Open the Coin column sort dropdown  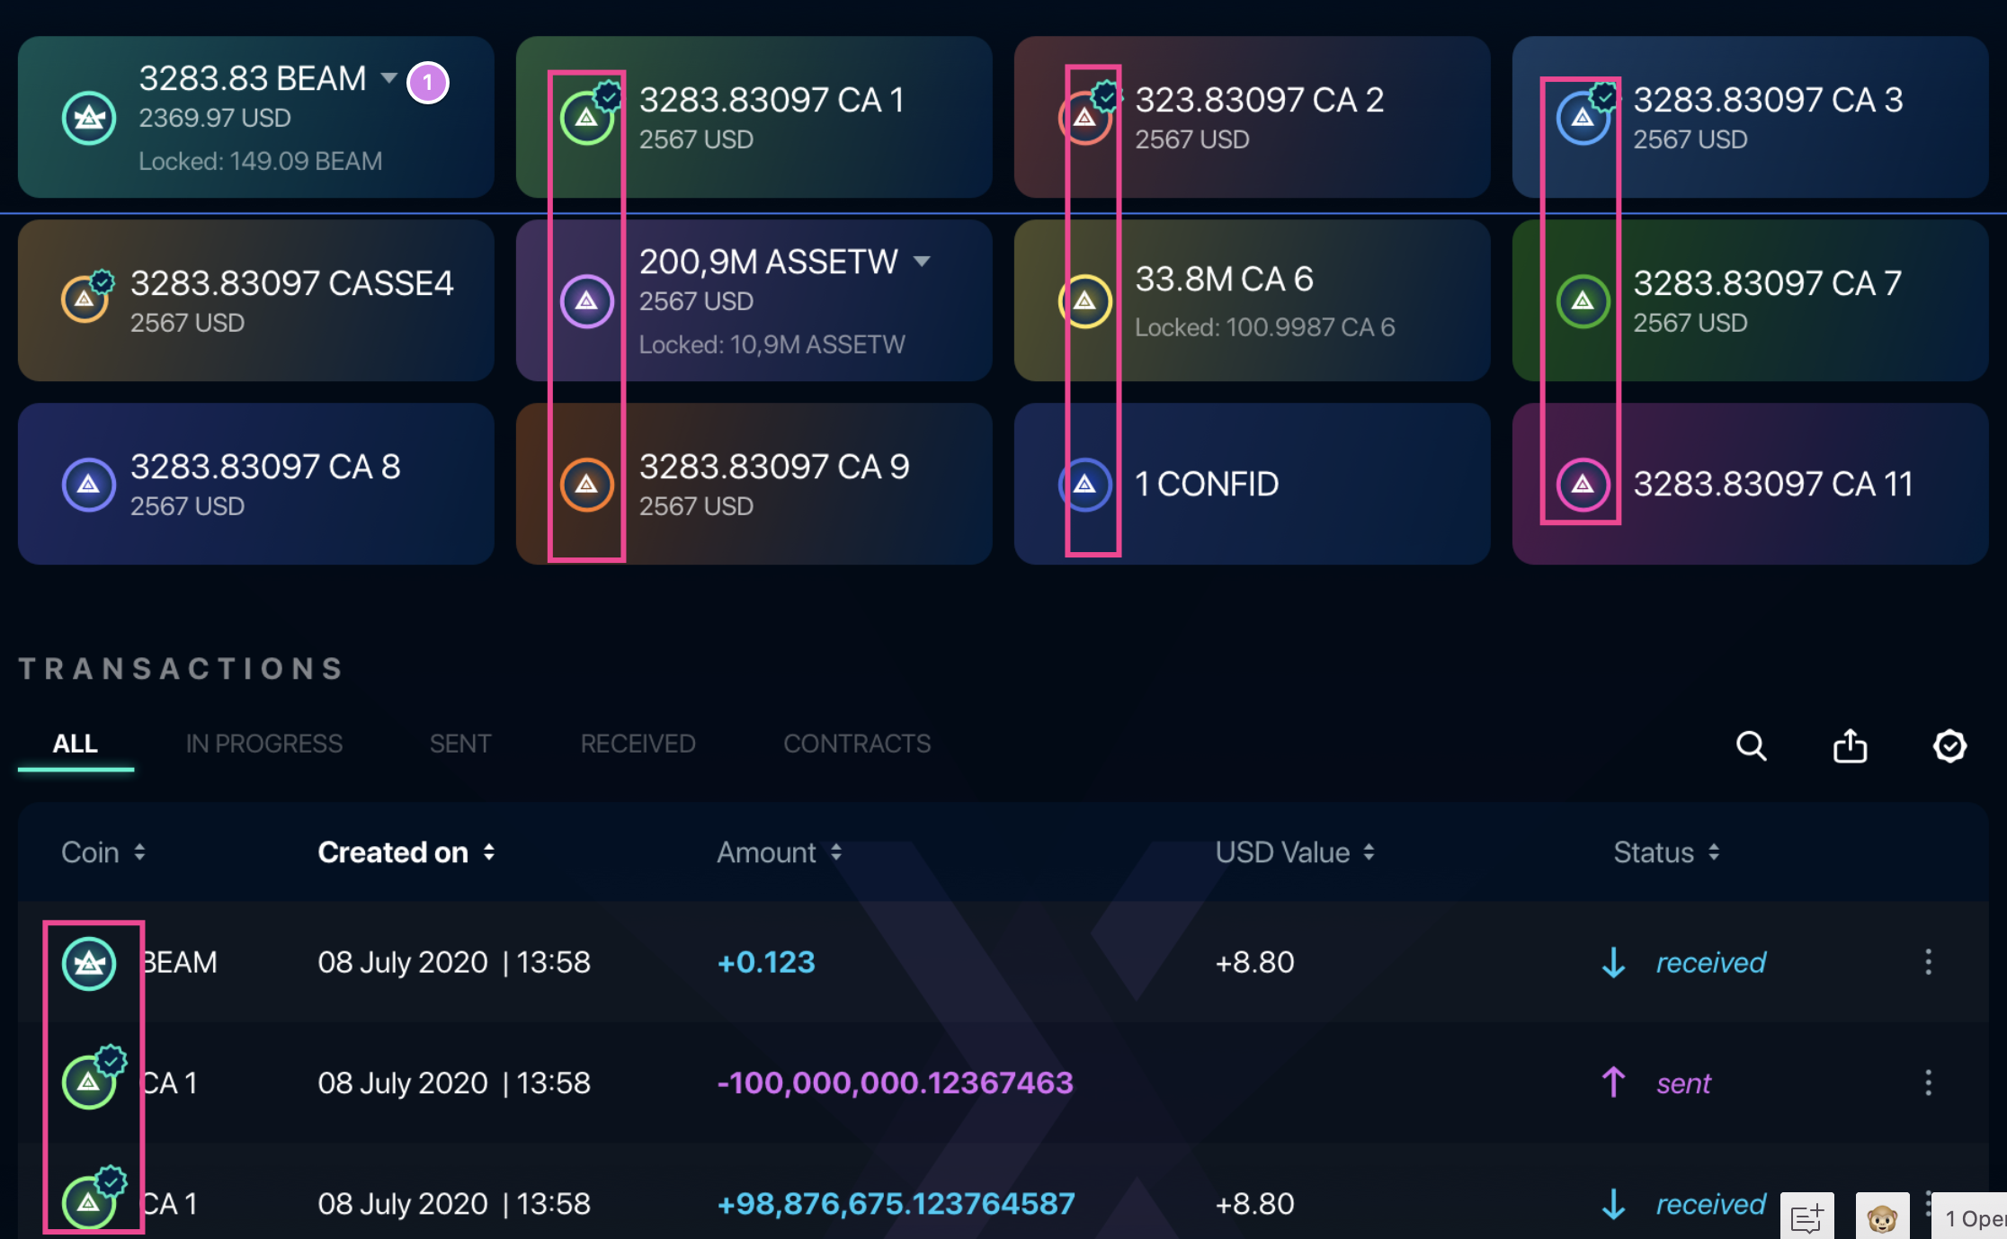click(x=141, y=852)
